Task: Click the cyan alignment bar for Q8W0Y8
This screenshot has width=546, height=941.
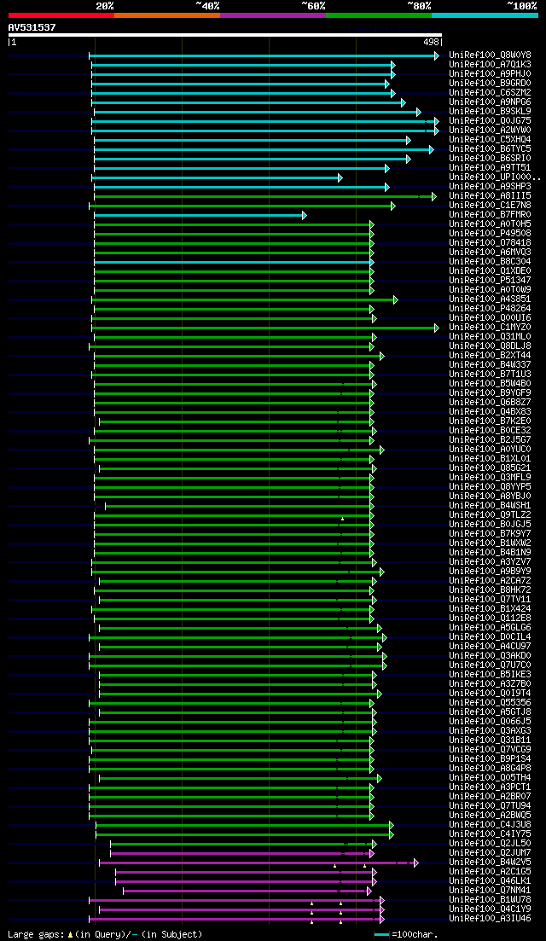Action: pos(264,55)
